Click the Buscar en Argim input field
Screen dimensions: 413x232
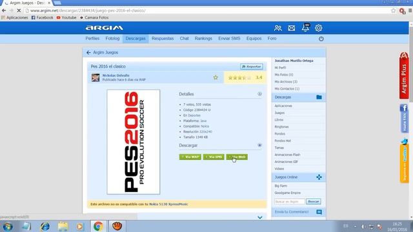pyautogui.click(x=290, y=202)
